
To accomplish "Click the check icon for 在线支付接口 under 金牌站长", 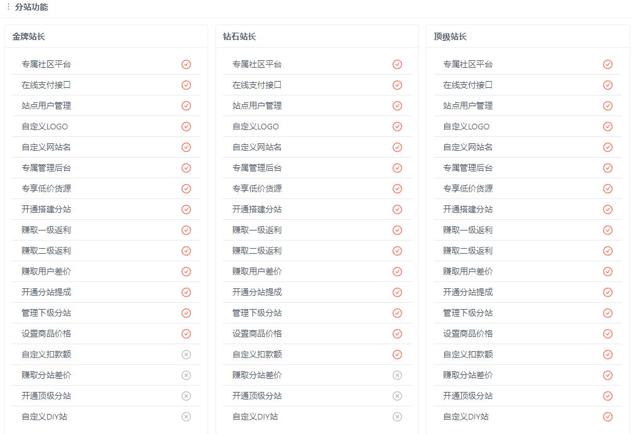I will pos(186,85).
